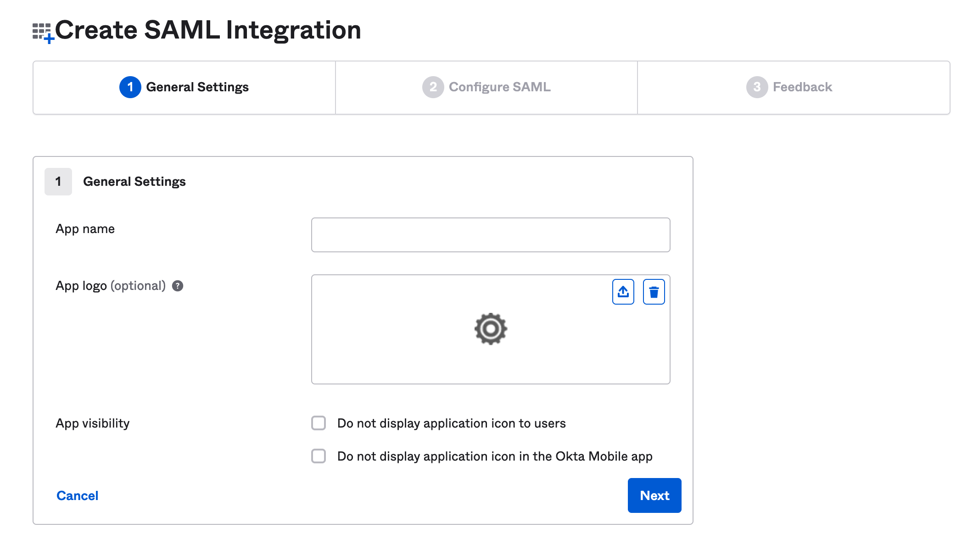Click the trash icon to delete logo
The height and width of the screenshot is (545, 973).
tap(654, 292)
